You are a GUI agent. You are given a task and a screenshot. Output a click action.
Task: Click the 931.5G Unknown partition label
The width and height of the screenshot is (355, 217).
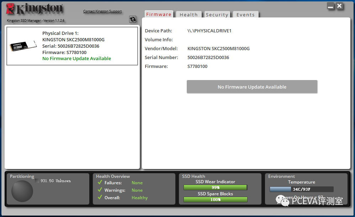tap(55, 181)
